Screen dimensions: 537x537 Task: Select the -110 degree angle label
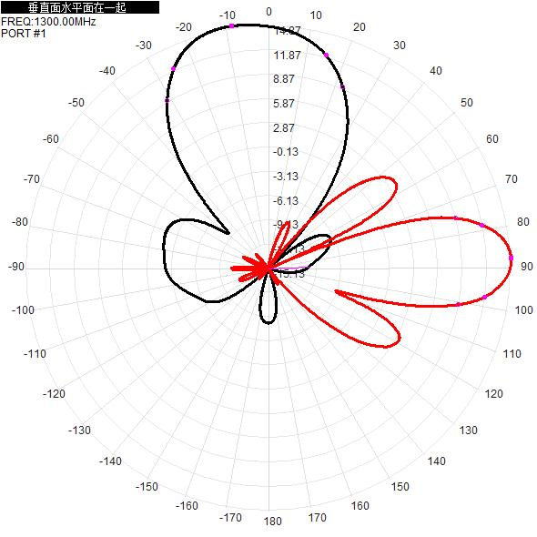pyautogui.click(x=35, y=353)
